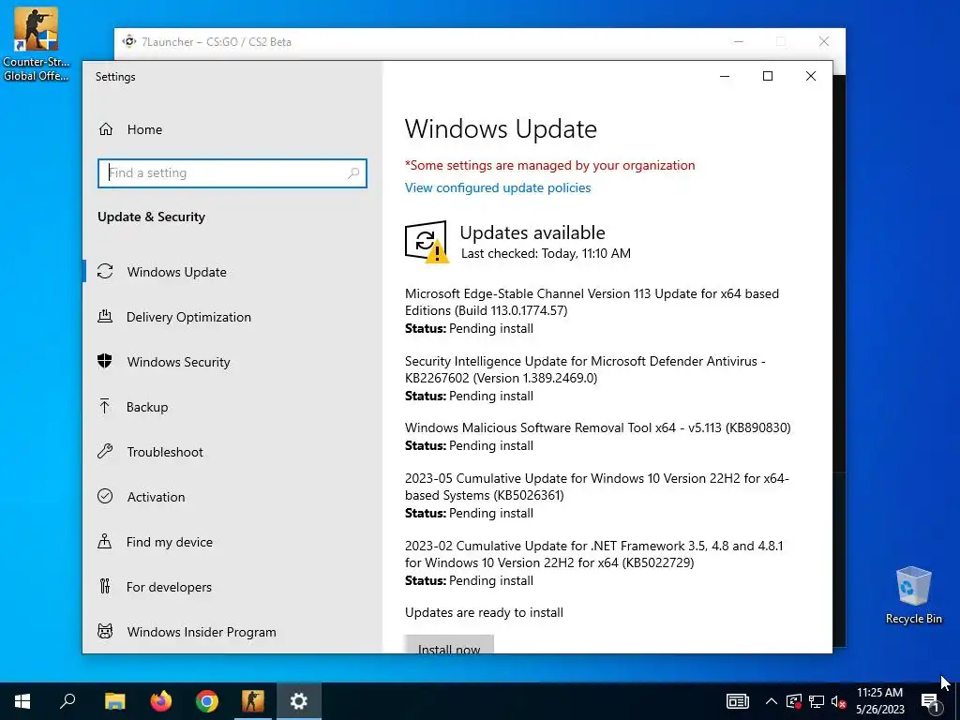Click the Updates available heading
Image resolution: width=960 pixels, height=720 pixels.
(x=532, y=232)
